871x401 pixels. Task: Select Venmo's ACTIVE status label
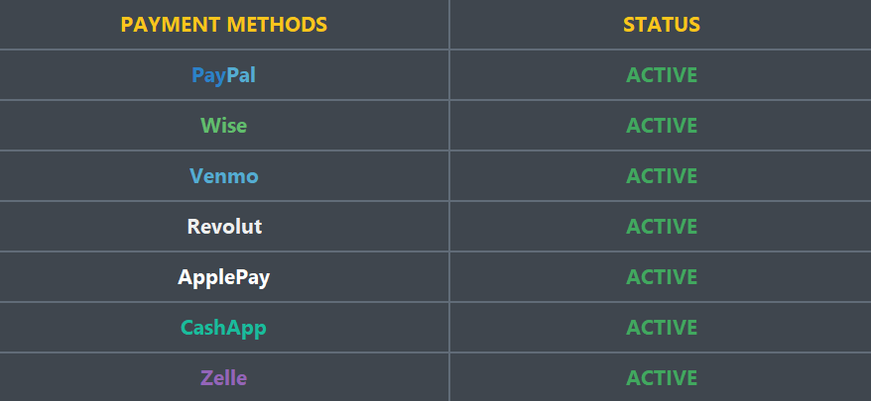tap(662, 176)
